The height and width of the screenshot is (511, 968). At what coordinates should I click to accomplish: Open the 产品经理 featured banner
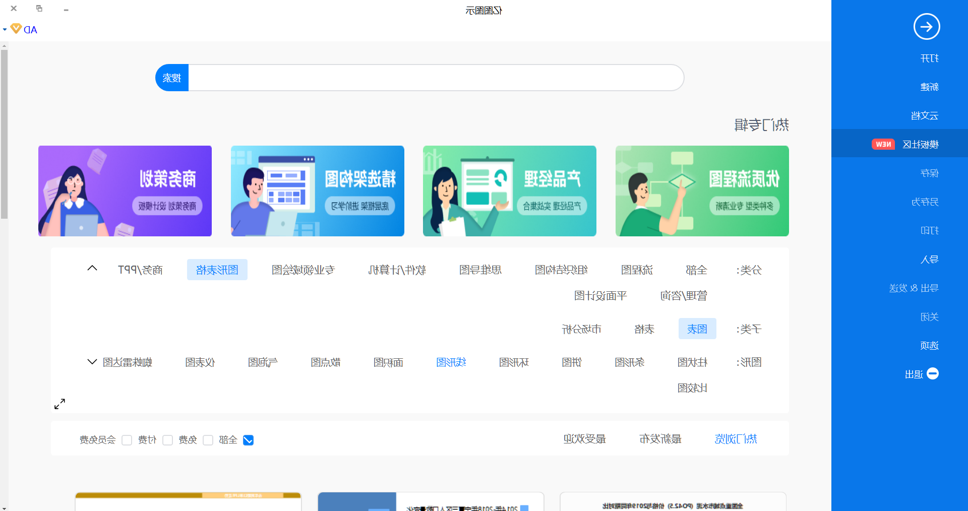pos(509,191)
